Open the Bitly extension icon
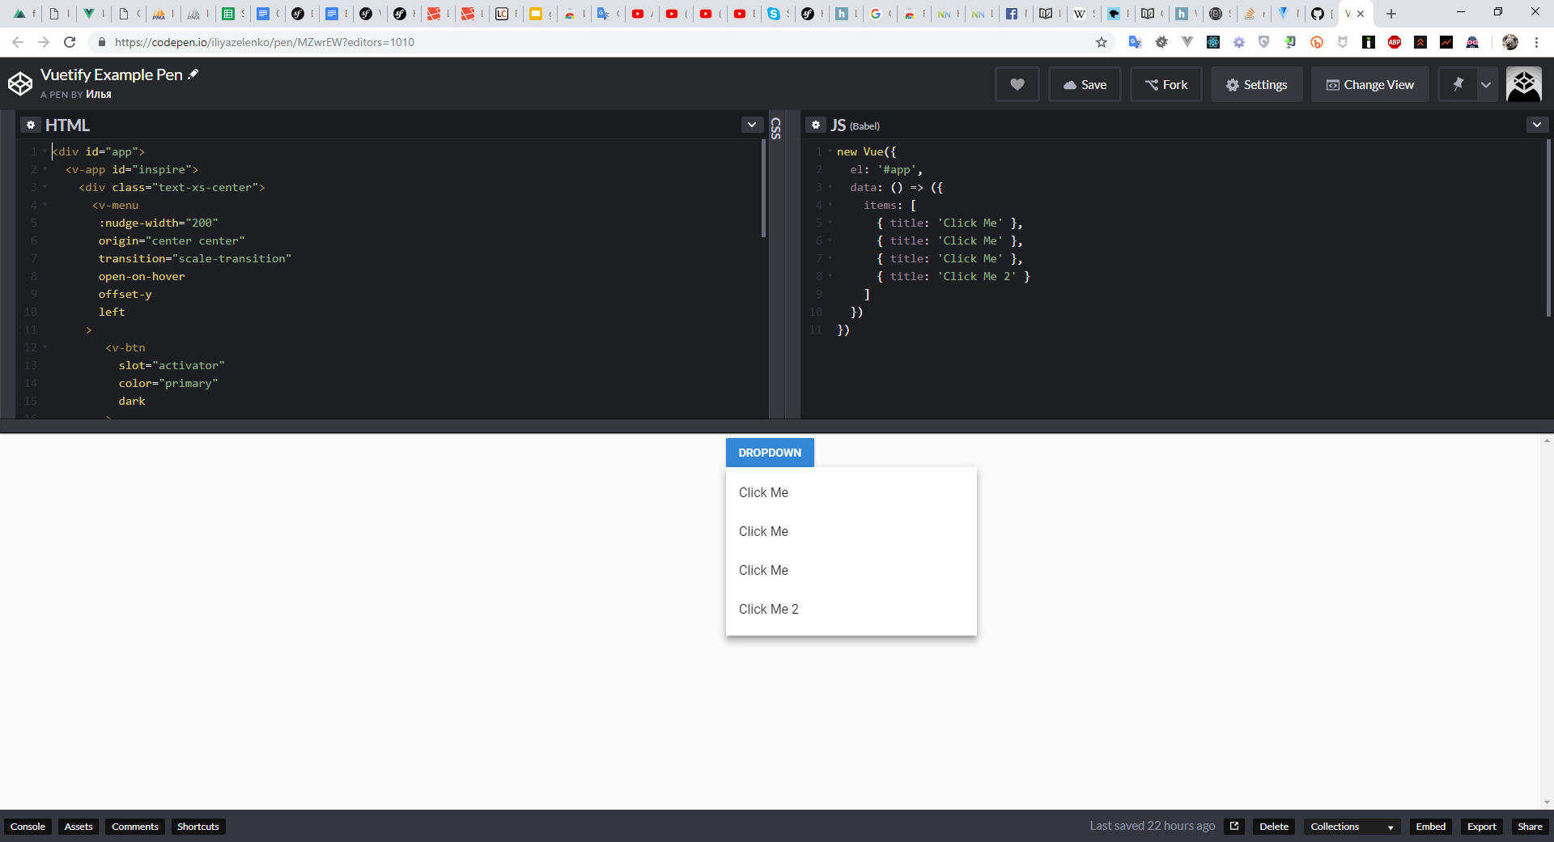Screen dimensions: 1554x842 coord(1317,42)
